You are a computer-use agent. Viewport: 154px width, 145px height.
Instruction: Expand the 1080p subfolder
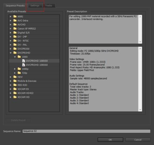pos(15,69)
